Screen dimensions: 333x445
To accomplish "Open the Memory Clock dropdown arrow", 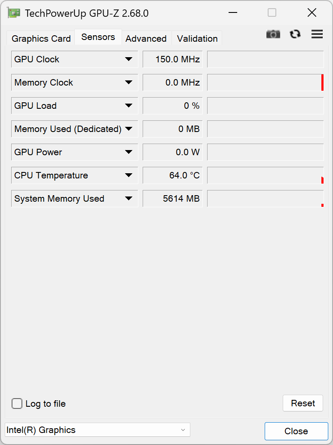I will tap(128, 83).
